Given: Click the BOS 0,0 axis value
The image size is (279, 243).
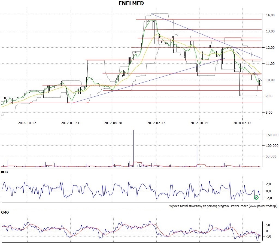Looking at the screenshot, I should 268,191.
